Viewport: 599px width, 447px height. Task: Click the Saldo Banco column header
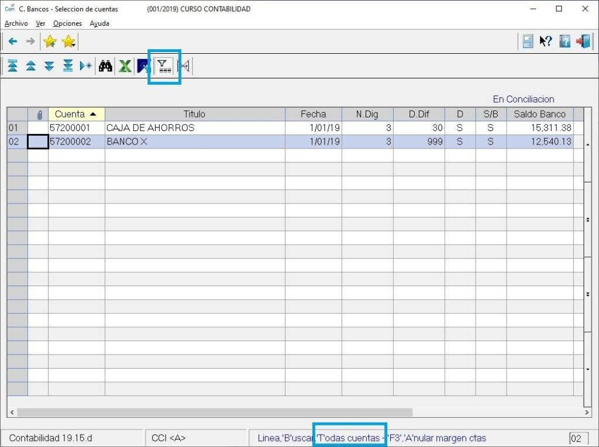pos(539,114)
